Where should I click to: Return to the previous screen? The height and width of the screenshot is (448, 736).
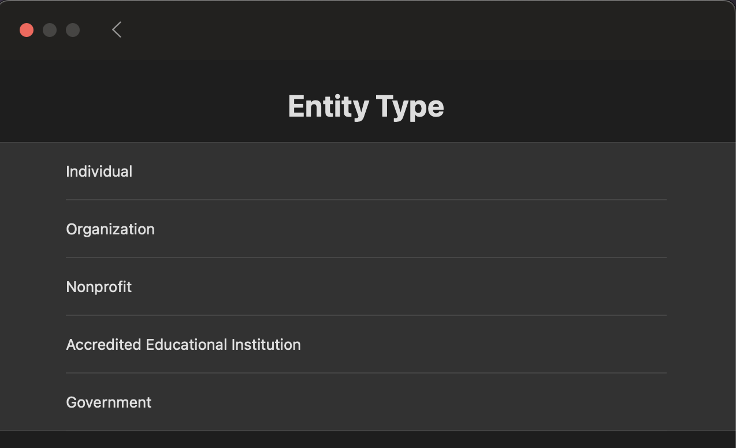pos(117,30)
